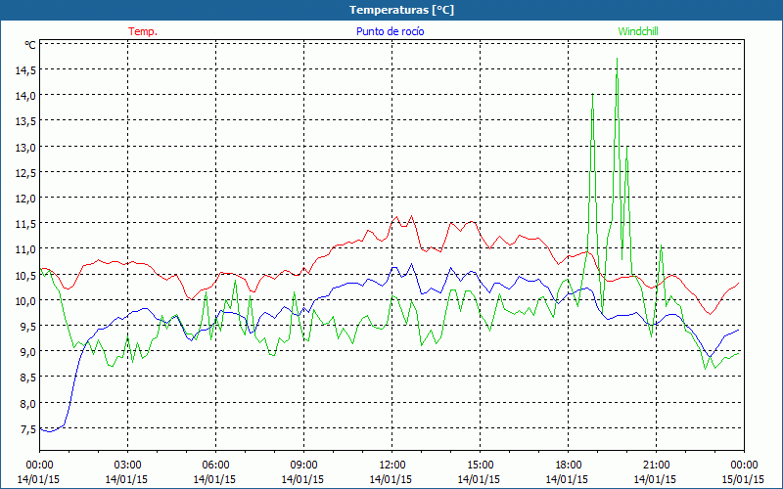Click the 7,5 y-axis value
The height and width of the screenshot is (489, 783).
28,429
